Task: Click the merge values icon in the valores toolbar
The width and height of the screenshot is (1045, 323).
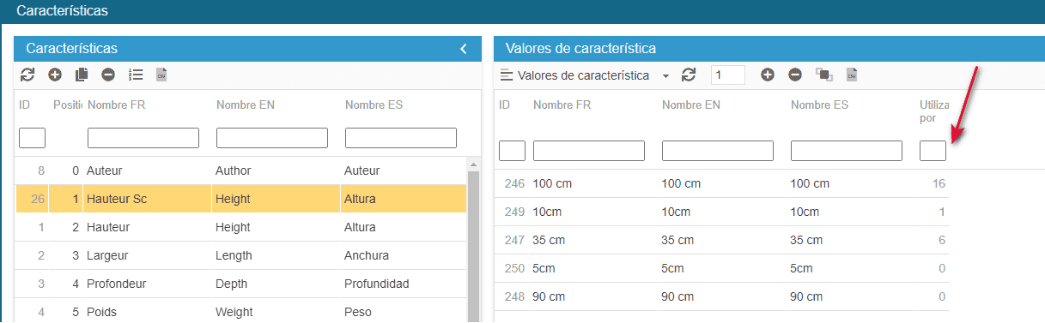Action: click(x=824, y=75)
